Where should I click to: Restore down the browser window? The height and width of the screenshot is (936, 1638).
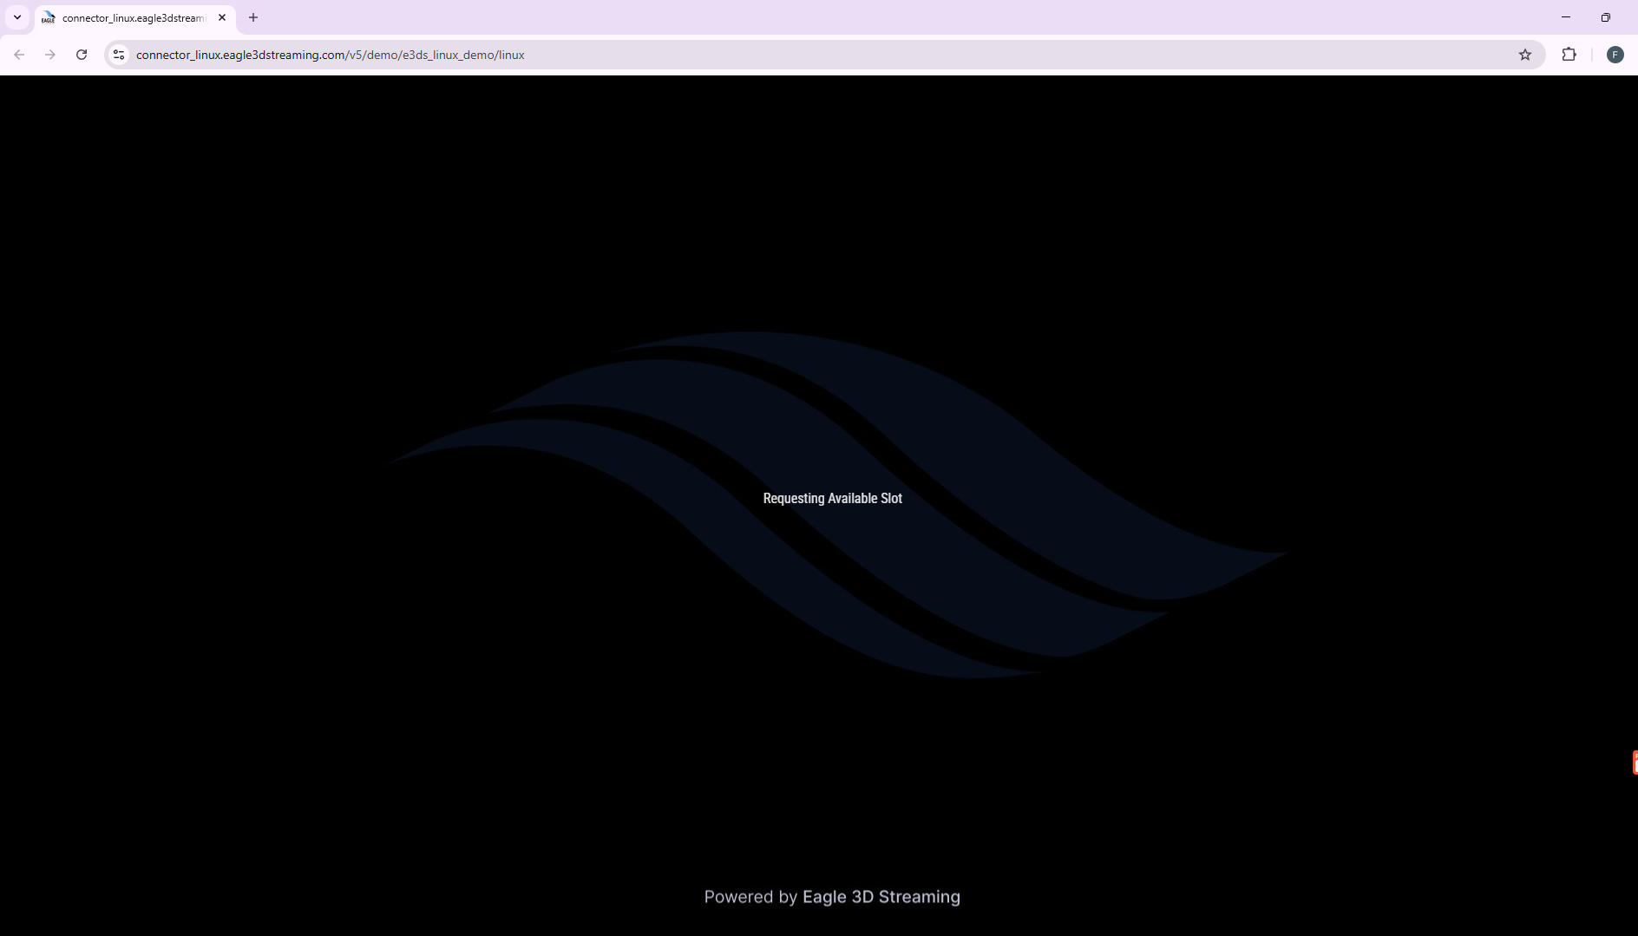(x=1606, y=17)
